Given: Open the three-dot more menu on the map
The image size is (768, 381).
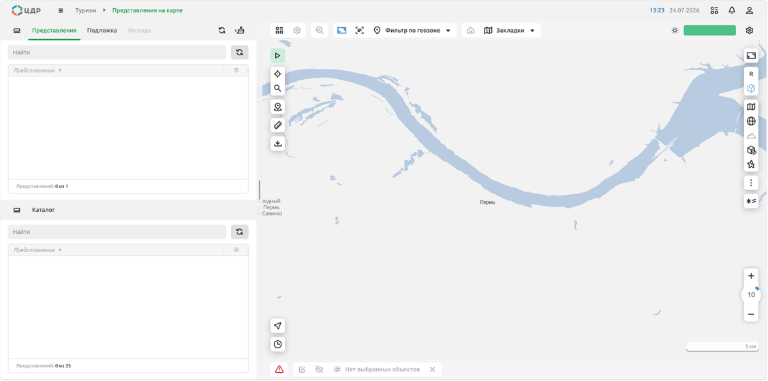Looking at the screenshot, I should pyautogui.click(x=751, y=183).
